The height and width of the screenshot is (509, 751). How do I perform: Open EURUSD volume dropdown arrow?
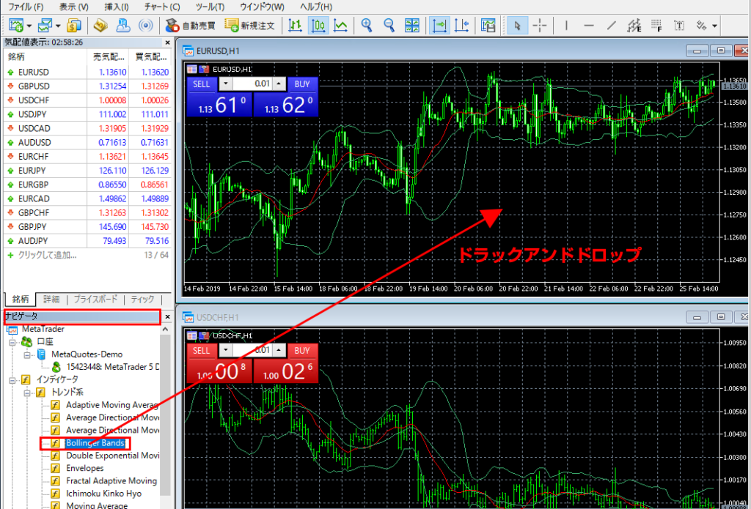[x=224, y=84]
